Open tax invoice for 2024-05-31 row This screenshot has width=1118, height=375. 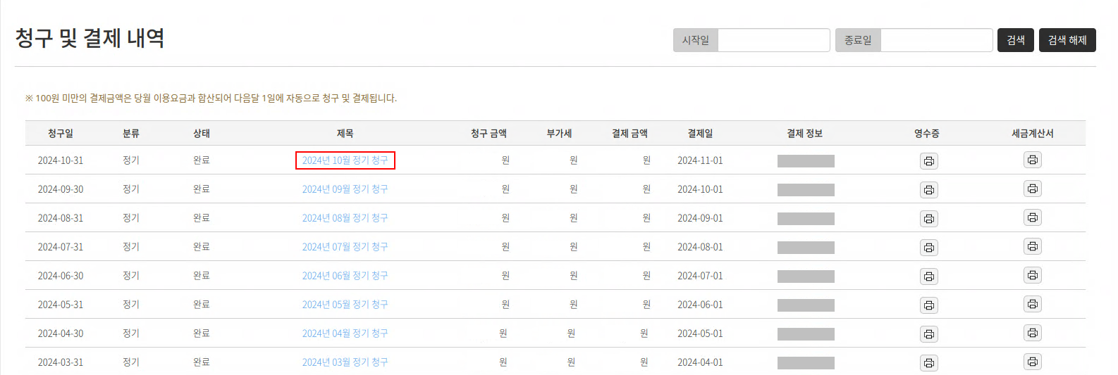point(1032,304)
